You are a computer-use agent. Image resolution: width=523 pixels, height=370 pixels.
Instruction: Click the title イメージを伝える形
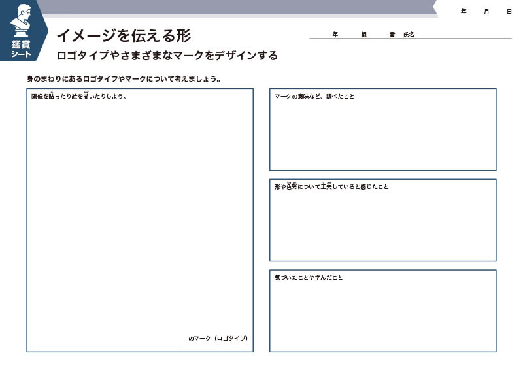click(124, 36)
